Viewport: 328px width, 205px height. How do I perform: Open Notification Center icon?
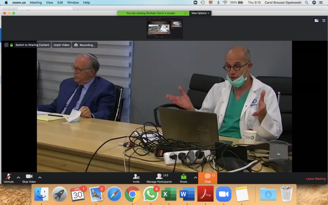click(x=321, y=3)
